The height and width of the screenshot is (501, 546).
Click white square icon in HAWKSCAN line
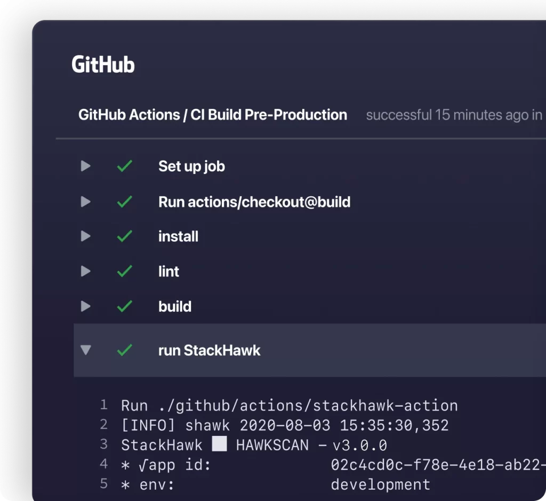pyautogui.click(x=219, y=445)
